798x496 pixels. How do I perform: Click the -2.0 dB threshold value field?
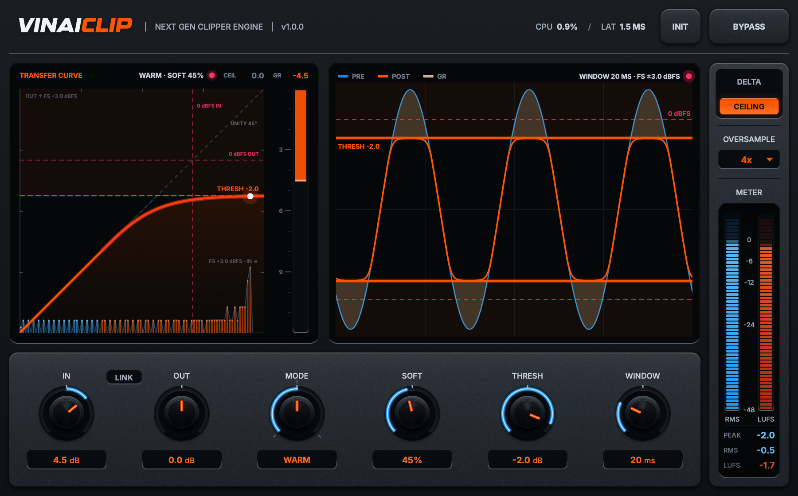pyautogui.click(x=528, y=460)
